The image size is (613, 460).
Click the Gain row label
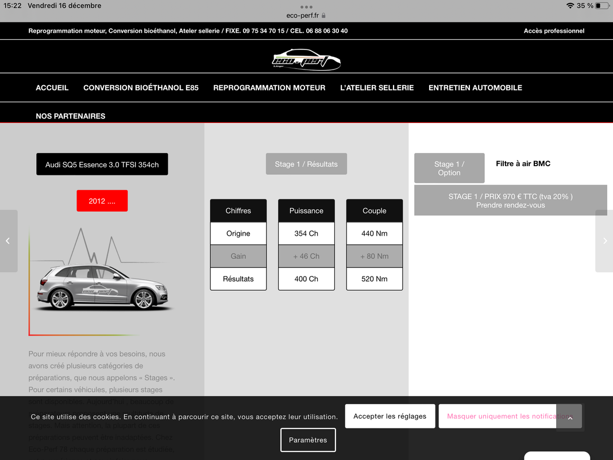[x=238, y=256]
